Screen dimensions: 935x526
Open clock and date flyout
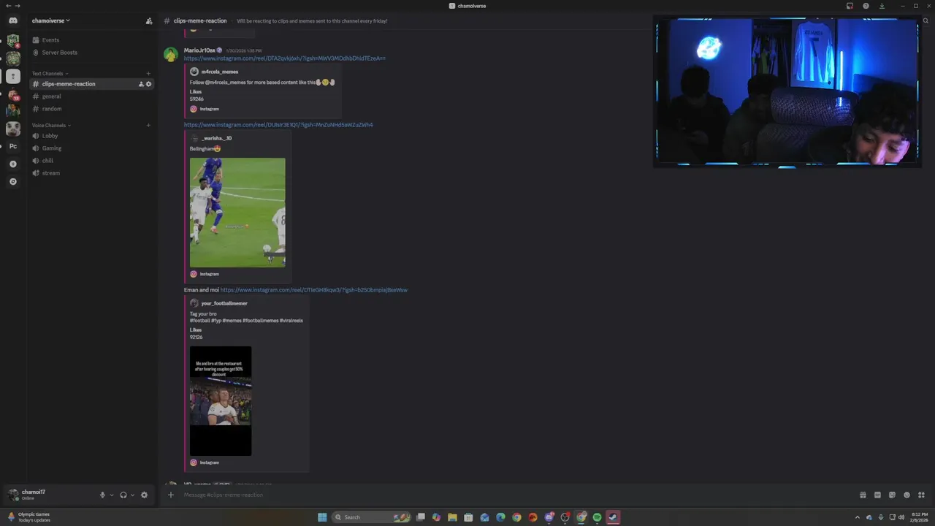[x=918, y=517]
